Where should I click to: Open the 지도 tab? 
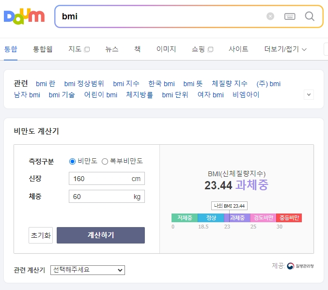tap(79, 49)
